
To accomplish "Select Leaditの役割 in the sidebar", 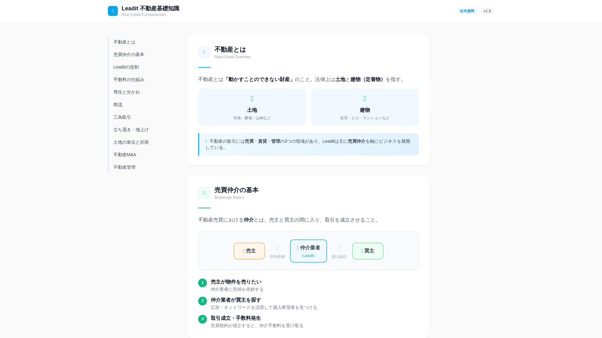I will [126, 67].
